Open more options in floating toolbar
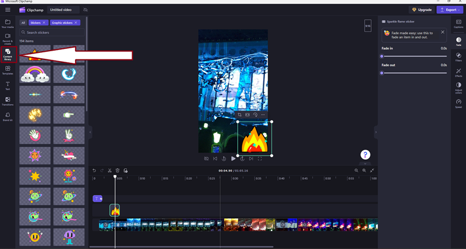 point(263,115)
